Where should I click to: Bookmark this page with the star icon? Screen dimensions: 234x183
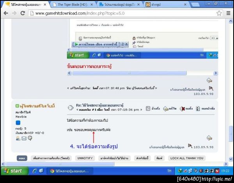[x=219, y=13]
